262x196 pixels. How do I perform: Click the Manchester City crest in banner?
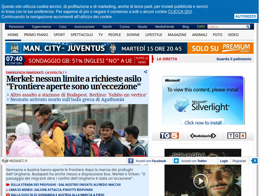[15, 48]
